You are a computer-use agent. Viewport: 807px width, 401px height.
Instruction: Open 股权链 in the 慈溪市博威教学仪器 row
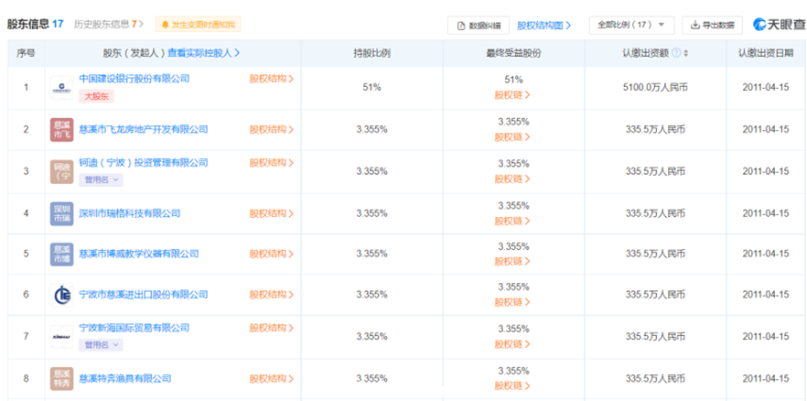(512, 262)
